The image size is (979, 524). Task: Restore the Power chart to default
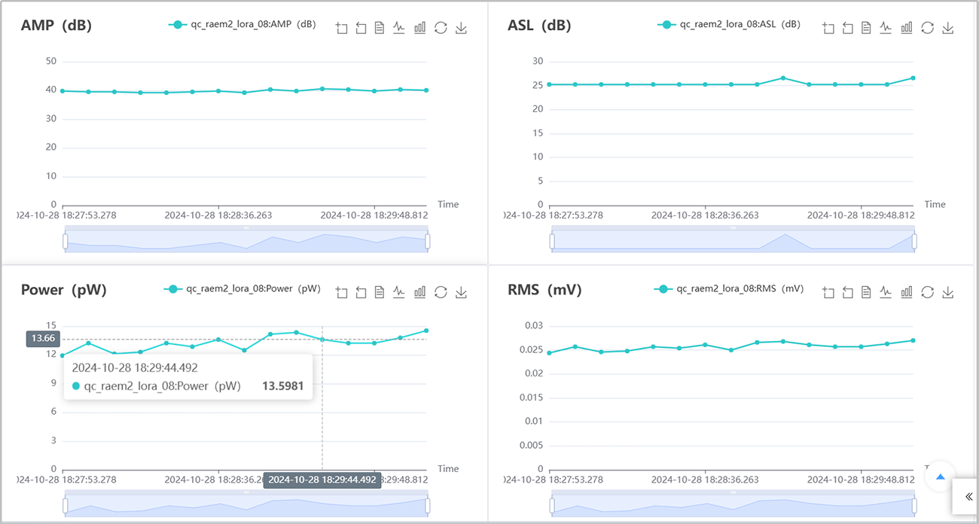click(441, 292)
